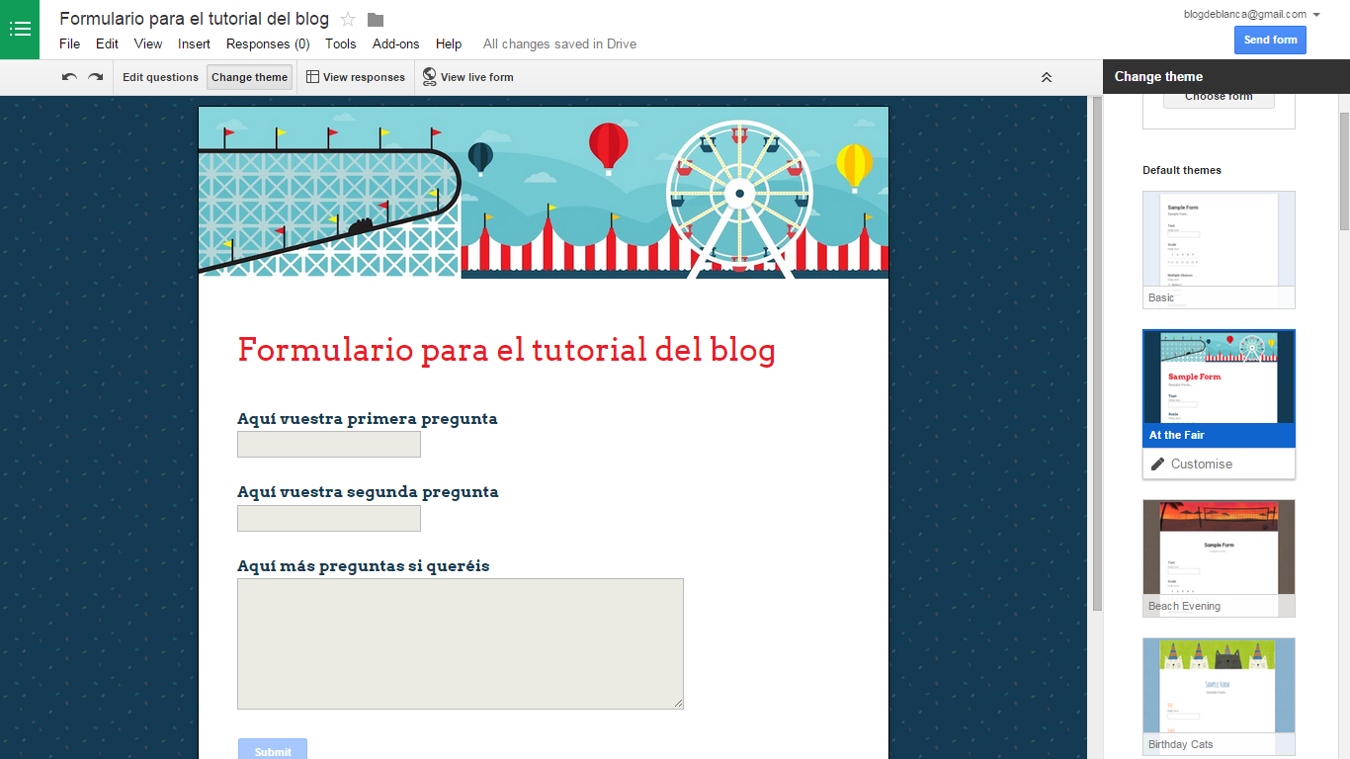The height and width of the screenshot is (759, 1350).
Task: Open the Add-ons menu
Action: [395, 43]
